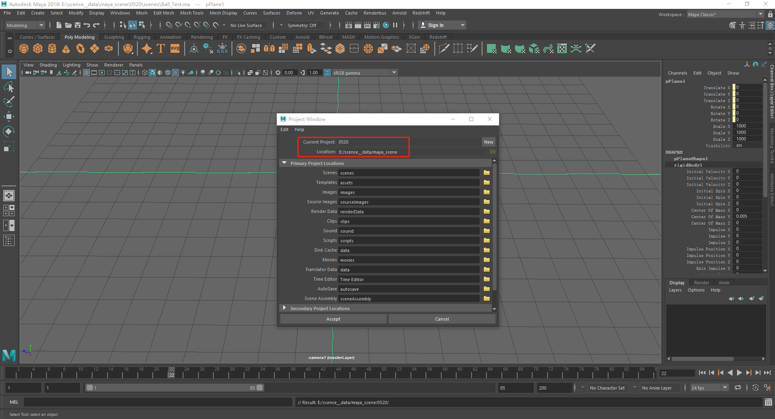Screen dimensions: 775x419
Task: Click play forwards on timeline
Action: tap(739, 373)
